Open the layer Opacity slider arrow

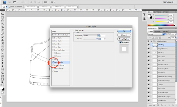click(x=176, y=34)
